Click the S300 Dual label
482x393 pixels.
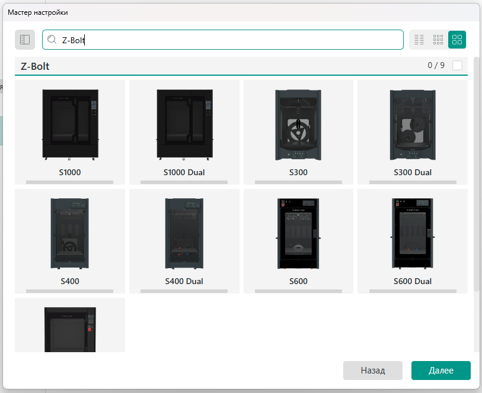tap(413, 172)
